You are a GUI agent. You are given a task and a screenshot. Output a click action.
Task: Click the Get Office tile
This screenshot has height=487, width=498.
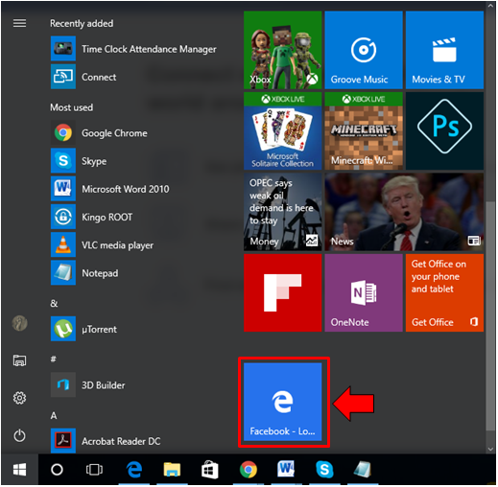(445, 293)
